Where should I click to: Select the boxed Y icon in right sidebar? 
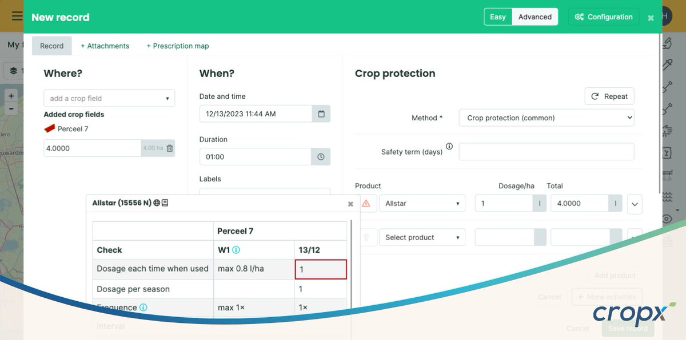pos(667,153)
